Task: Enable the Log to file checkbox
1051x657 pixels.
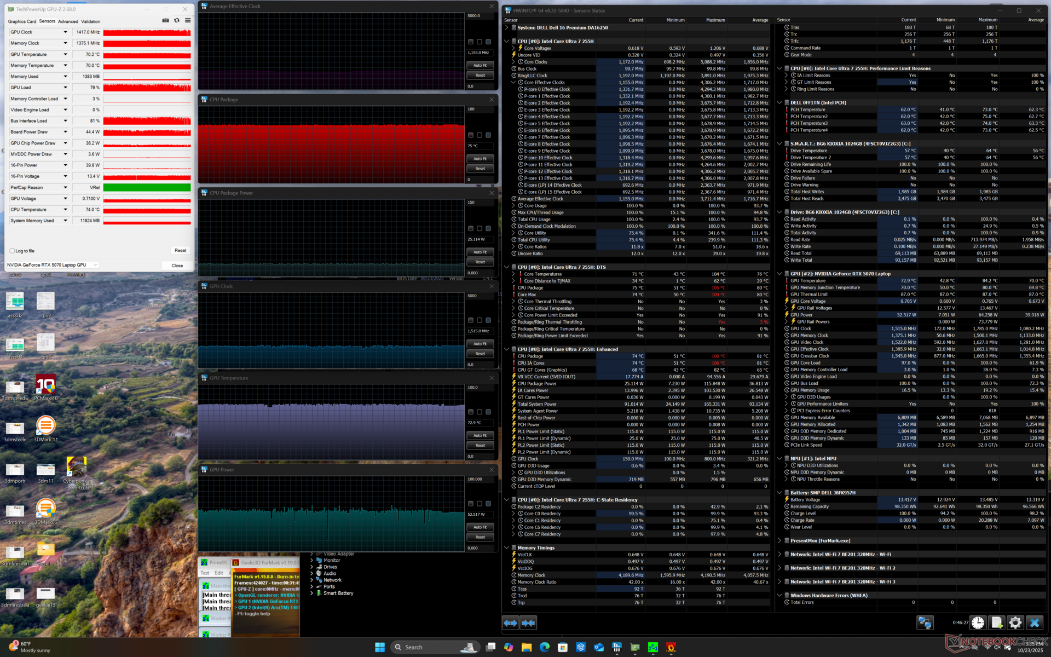Action: pyautogui.click(x=12, y=251)
